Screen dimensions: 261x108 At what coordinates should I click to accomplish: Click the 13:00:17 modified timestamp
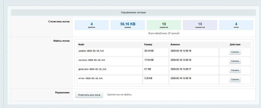181,69
